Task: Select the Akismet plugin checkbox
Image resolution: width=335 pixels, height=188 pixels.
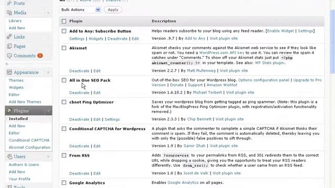Action: [64, 48]
